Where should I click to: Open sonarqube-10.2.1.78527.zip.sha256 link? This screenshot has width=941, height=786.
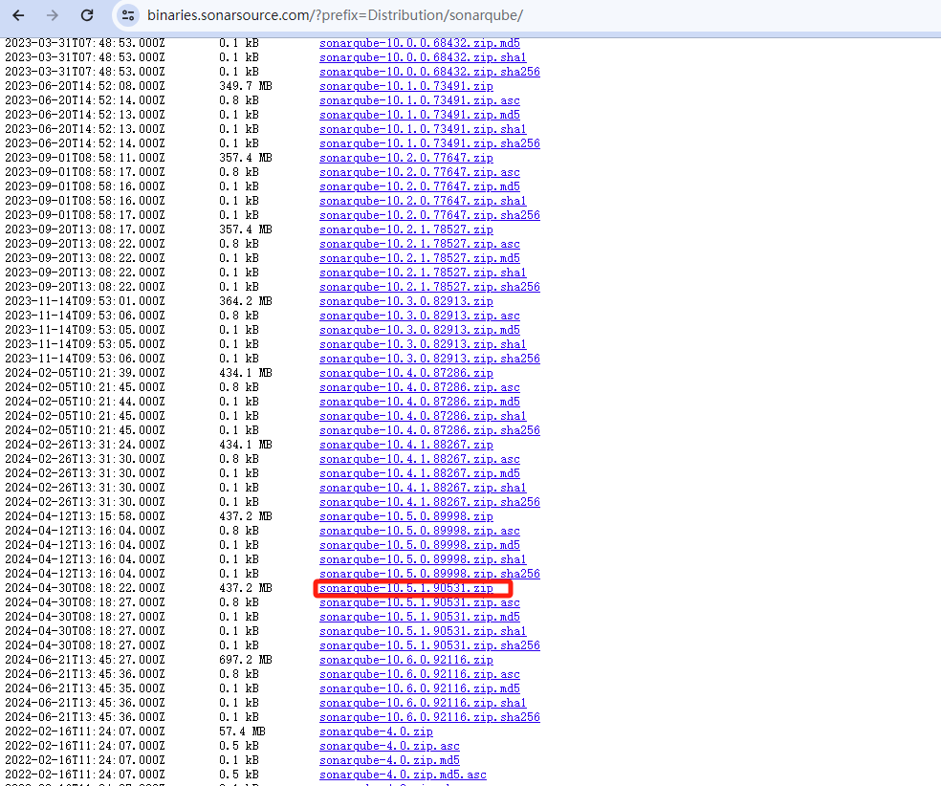429,288
